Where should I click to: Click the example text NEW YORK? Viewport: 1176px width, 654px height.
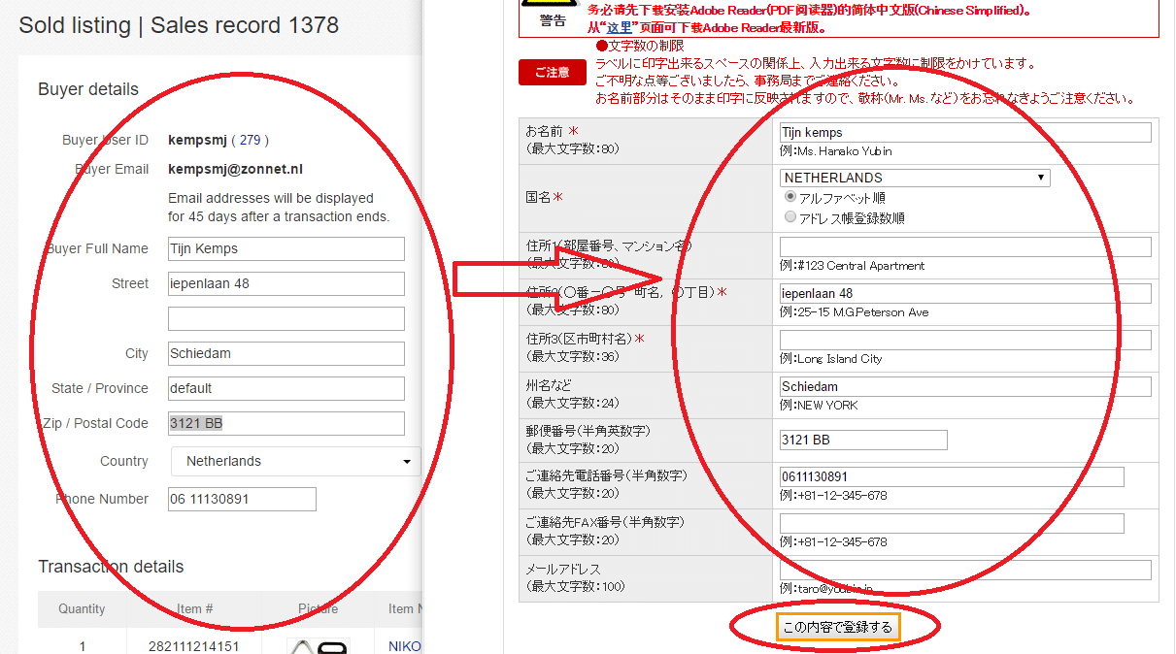(826, 406)
